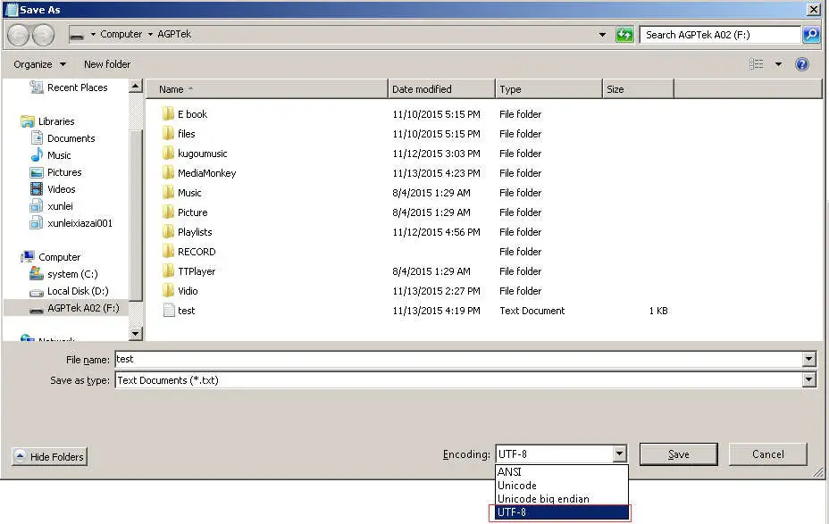Open the Save as type dropdown

(808, 379)
